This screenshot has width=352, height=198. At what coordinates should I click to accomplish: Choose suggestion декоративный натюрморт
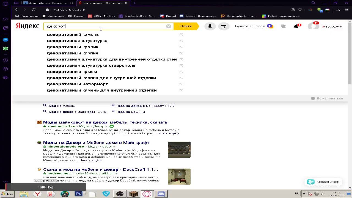tap(77, 84)
